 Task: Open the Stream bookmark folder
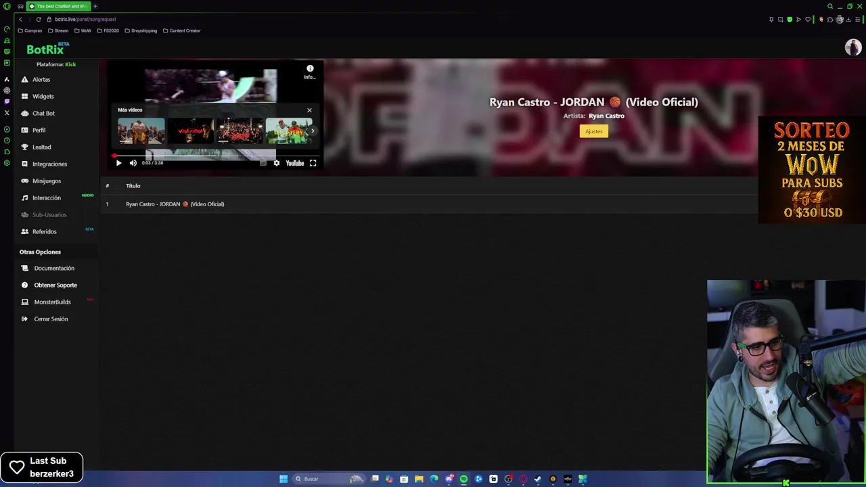[x=58, y=30]
